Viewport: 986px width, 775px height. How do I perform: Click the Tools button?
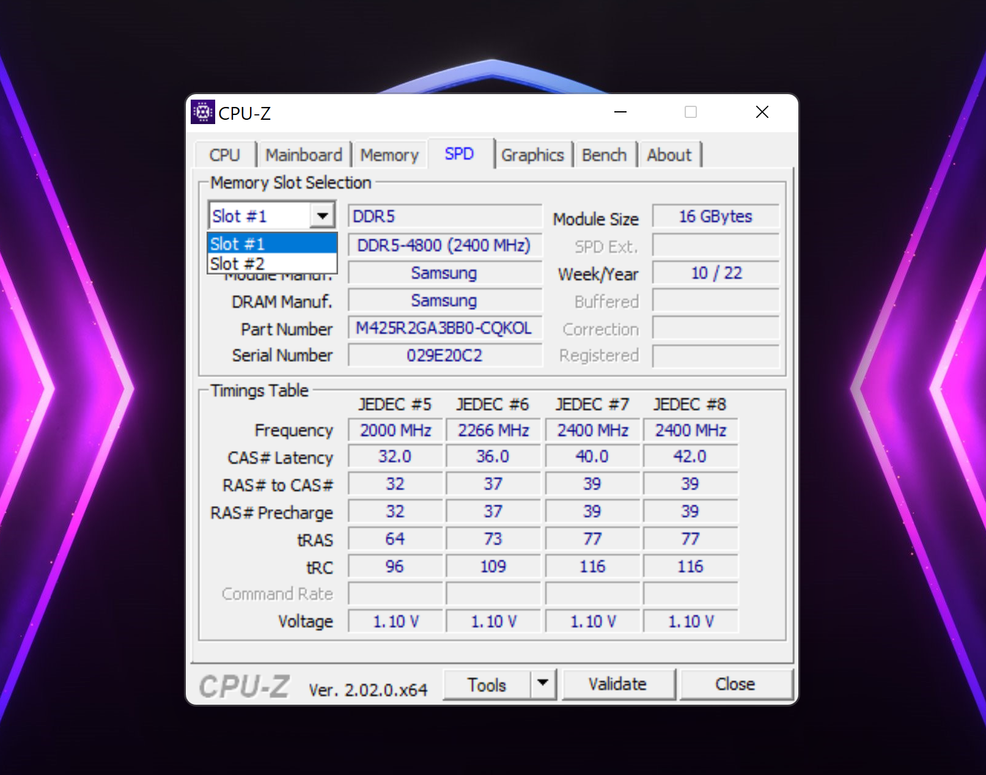click(487, 685)
